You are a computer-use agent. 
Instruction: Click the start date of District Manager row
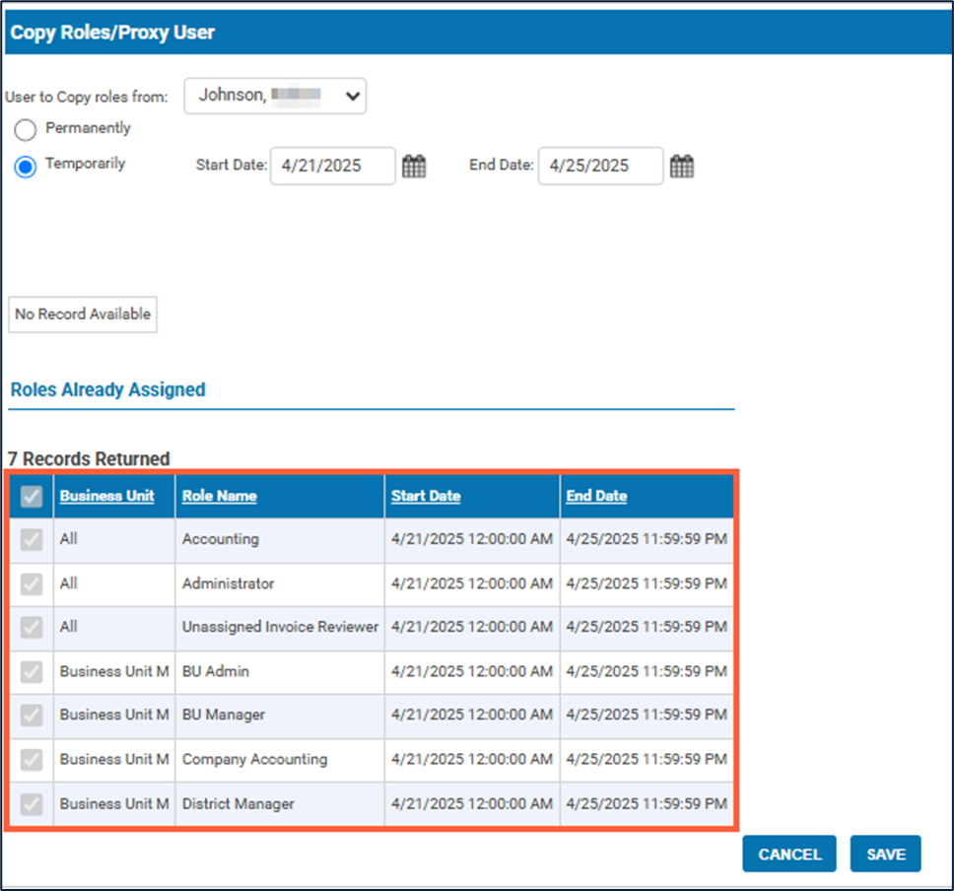(x=472, y=804)
